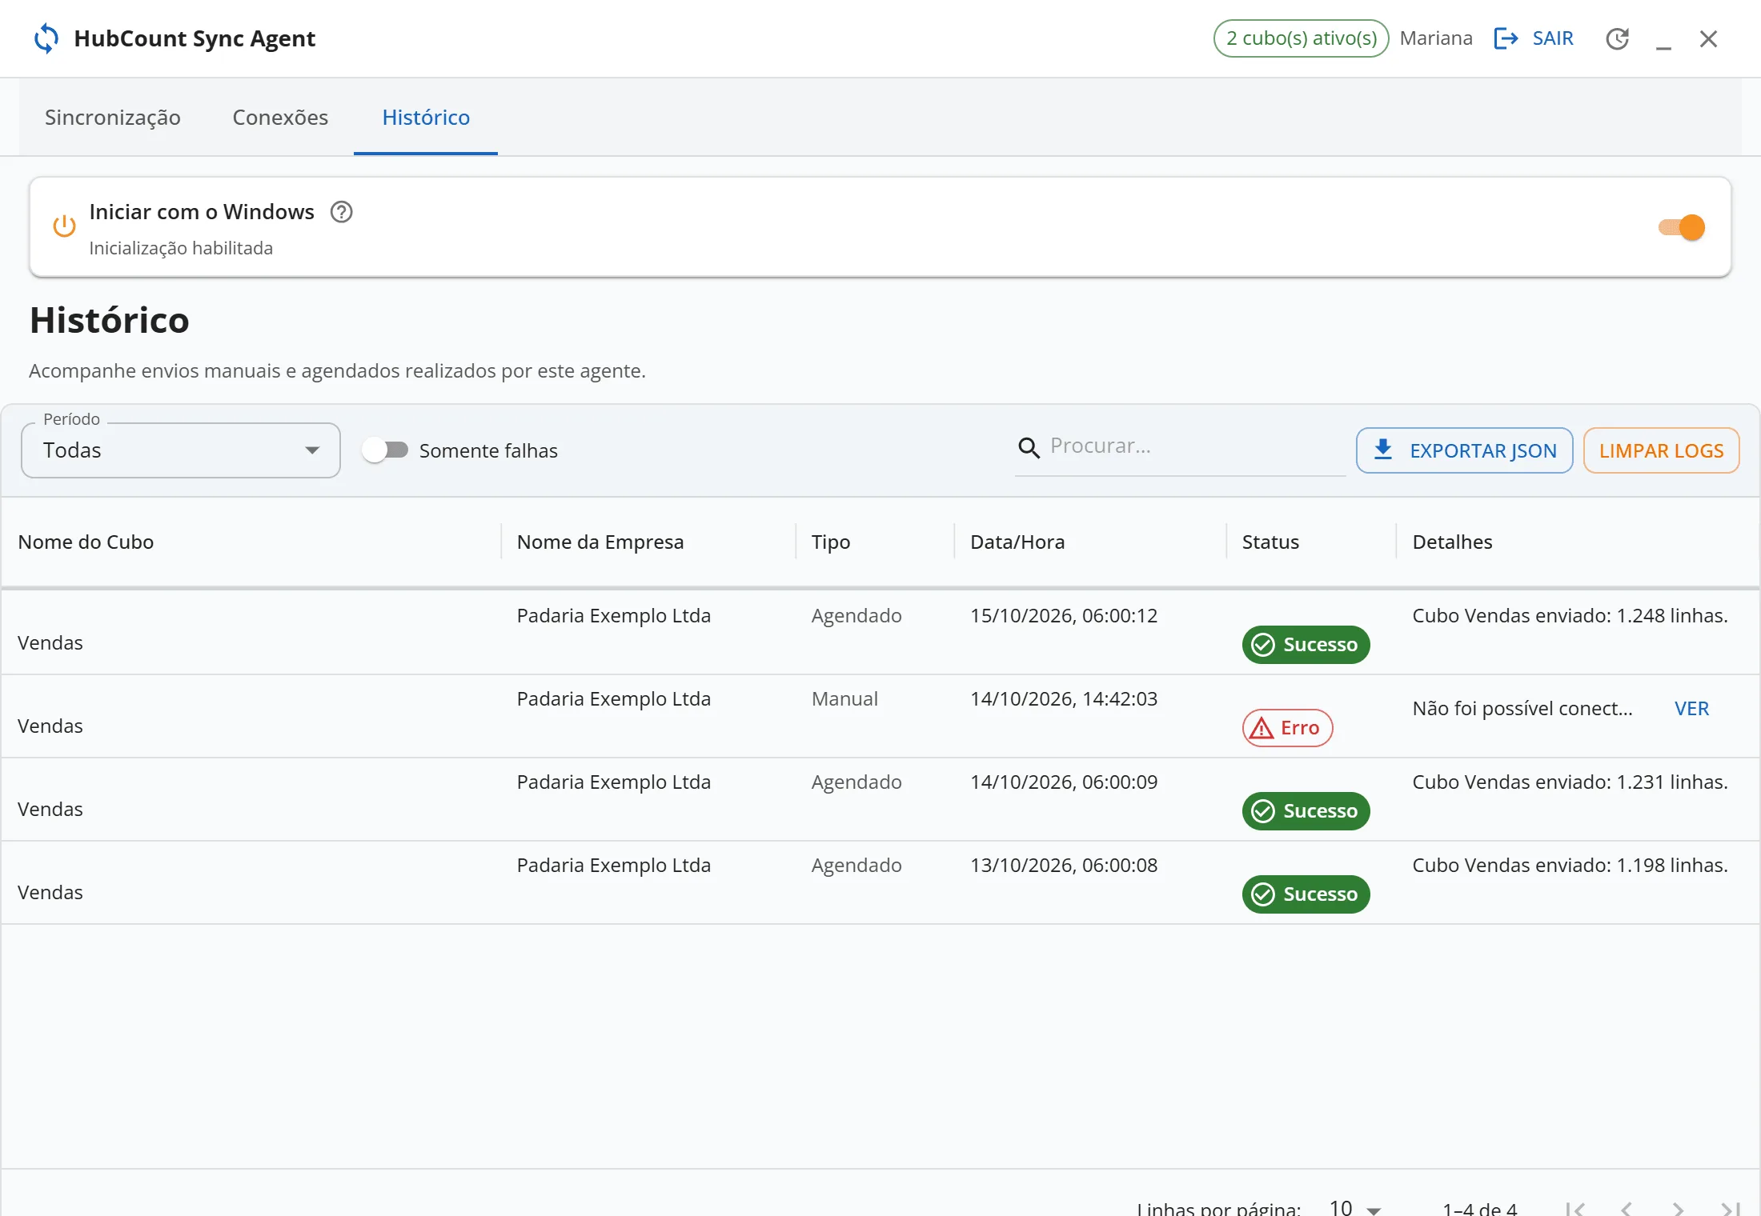Switch to the Conexões tab
The height and width of the screenshot is (1216, 1761).
[x=280, y=118]
